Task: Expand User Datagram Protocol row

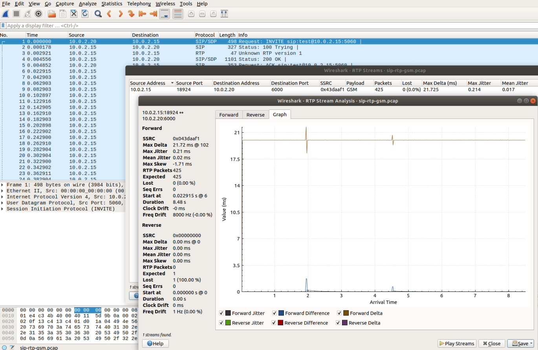Action: tap(3, 203)
